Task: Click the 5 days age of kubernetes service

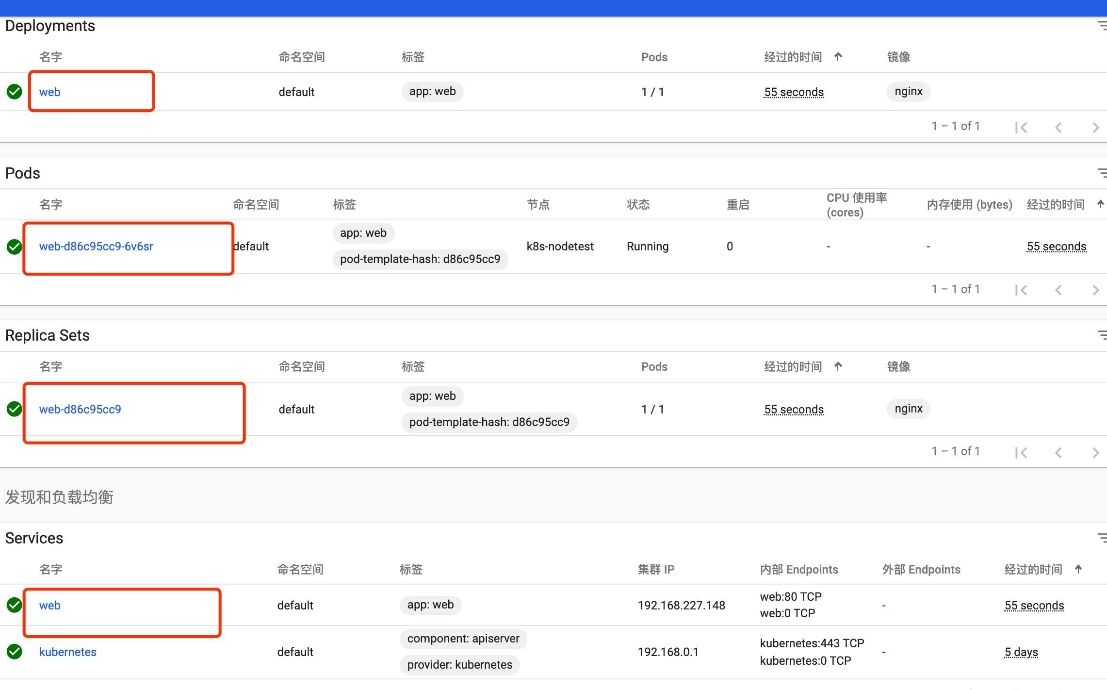Action: coord(1021,652)
